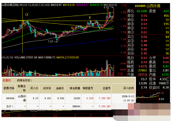Click the MA5:8.97 indicator label

tap(56, 5)
